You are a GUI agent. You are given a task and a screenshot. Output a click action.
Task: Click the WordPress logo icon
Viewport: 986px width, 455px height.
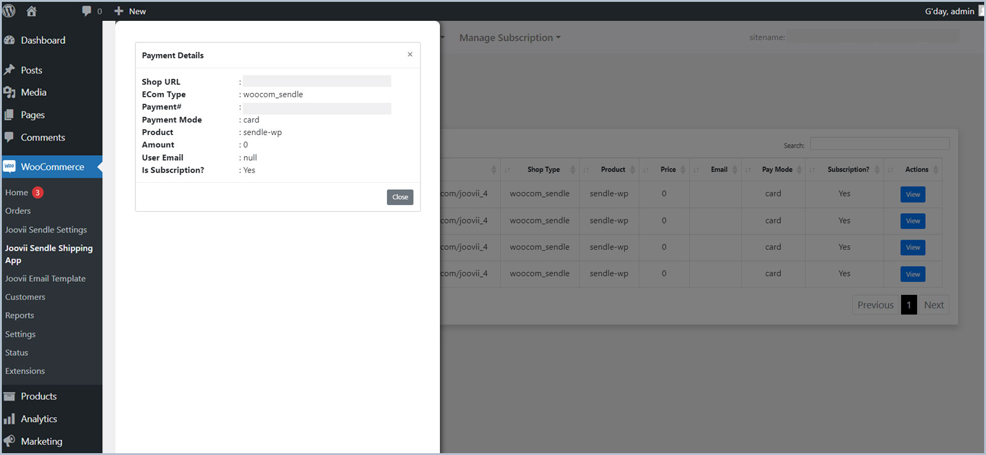pos(9,11)
